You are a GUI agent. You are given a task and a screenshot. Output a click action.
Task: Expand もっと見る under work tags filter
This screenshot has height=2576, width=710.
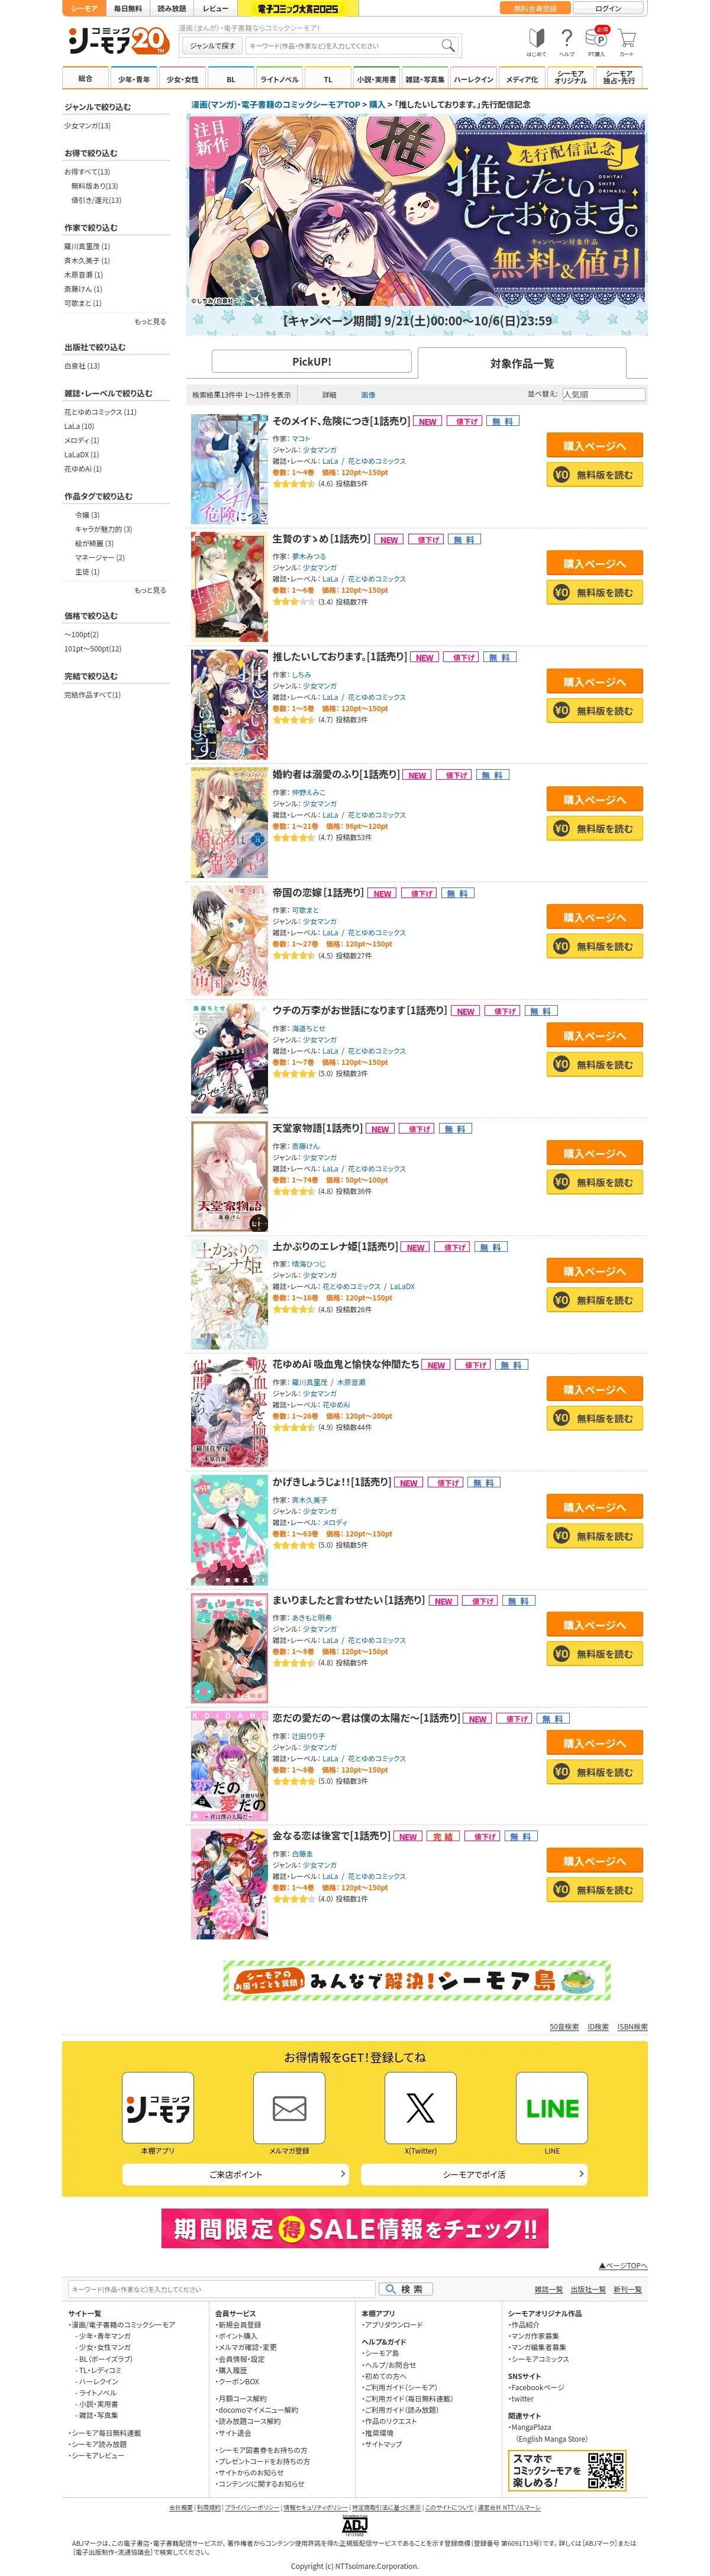pos(150,590)
